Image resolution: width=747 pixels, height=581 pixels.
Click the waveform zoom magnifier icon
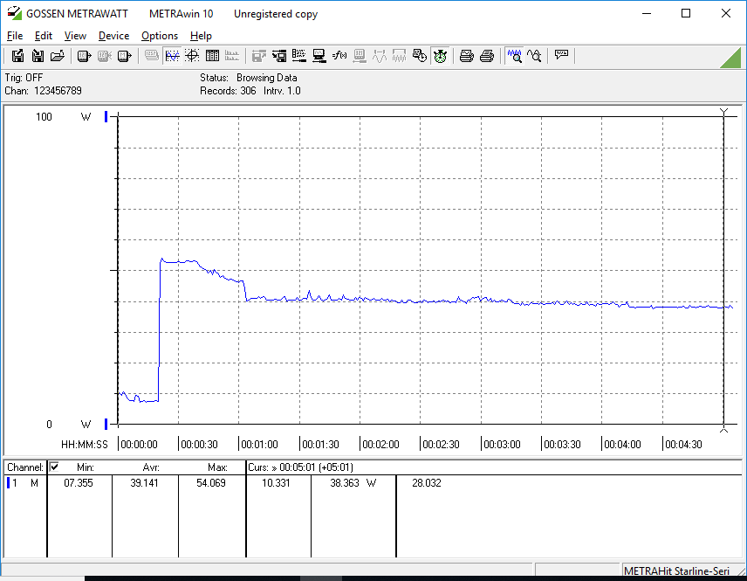pos(514,56)
